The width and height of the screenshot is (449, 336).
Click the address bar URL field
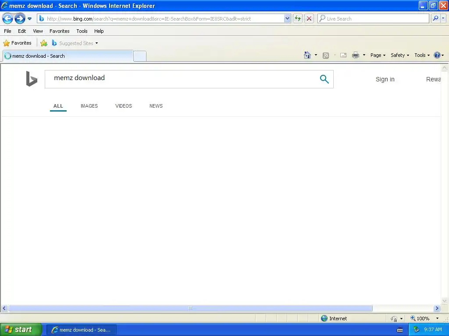[x=165, y=18]
